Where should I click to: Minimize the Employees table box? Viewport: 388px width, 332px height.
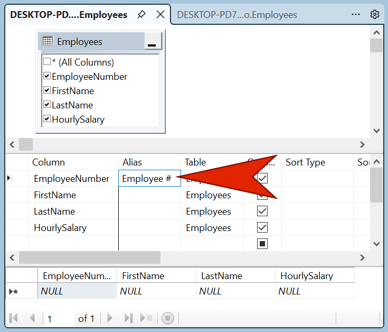(x=153, y=41)
